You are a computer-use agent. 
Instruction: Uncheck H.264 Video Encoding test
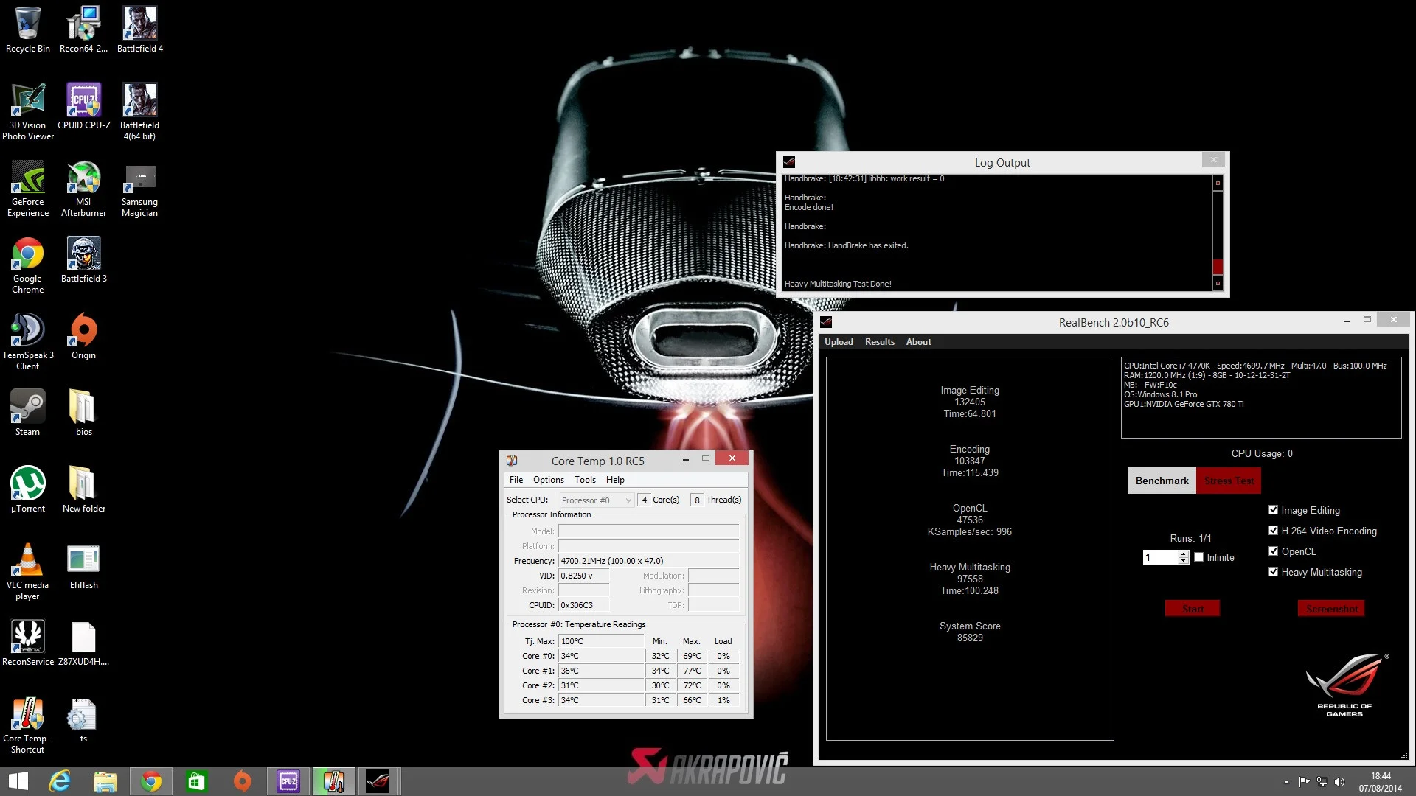pos(1273,531)
